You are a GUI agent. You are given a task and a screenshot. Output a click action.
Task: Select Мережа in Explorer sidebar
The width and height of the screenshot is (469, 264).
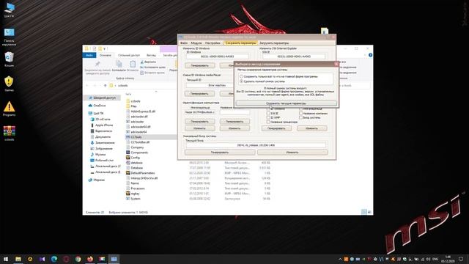coord(96,180)
